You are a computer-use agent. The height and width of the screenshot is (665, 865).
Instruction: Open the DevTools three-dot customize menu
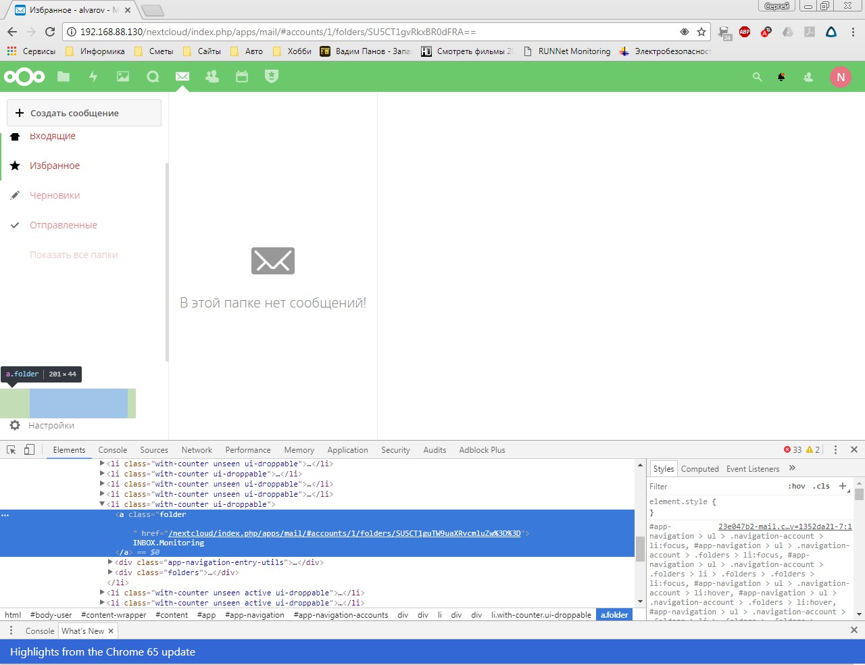836,449
